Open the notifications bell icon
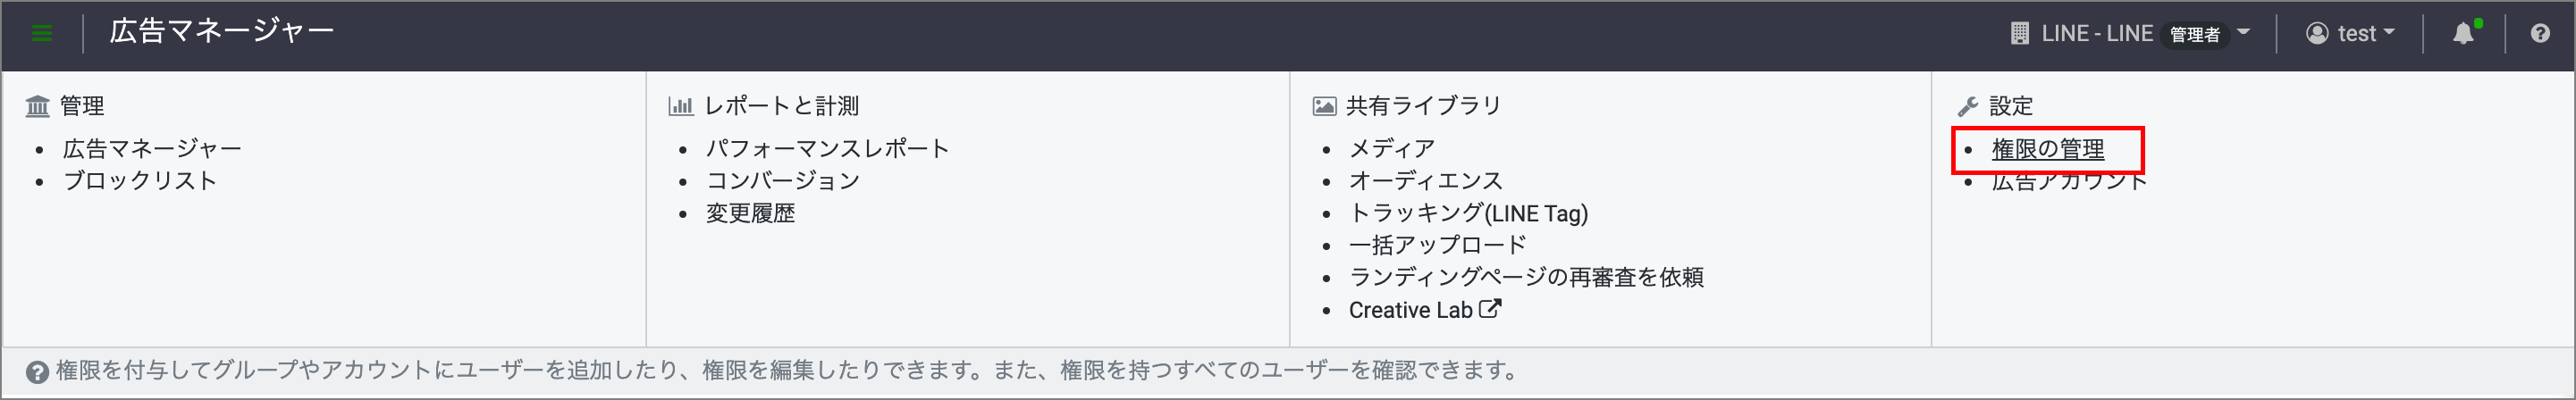The image size is (2576, 400). coord(2463,34)
